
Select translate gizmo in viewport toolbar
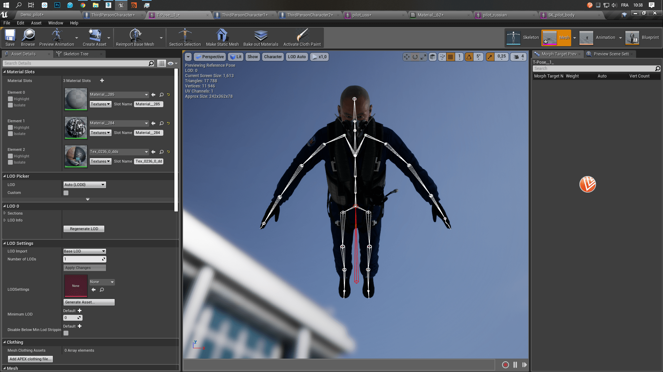tap(407, 57)
